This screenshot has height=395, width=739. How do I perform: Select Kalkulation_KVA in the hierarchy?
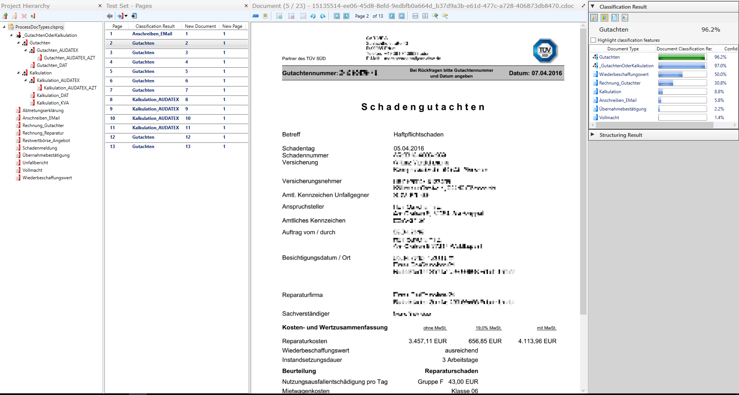(53, 103)
